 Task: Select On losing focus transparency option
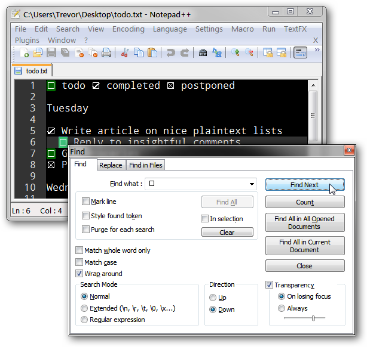tap(282, 296)
